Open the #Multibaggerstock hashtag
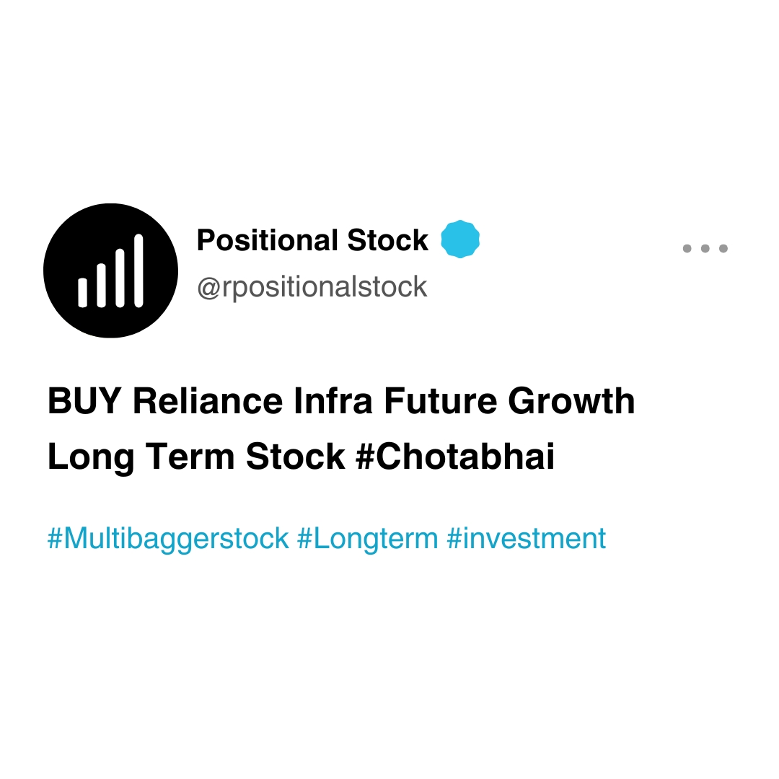779x779 pixels. click(167, 539)
